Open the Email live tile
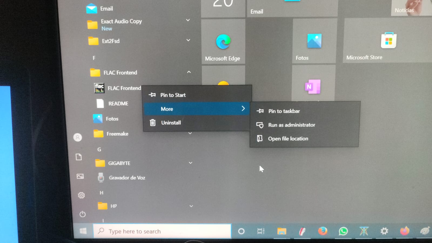432x243 pixels. pos(292,8)
